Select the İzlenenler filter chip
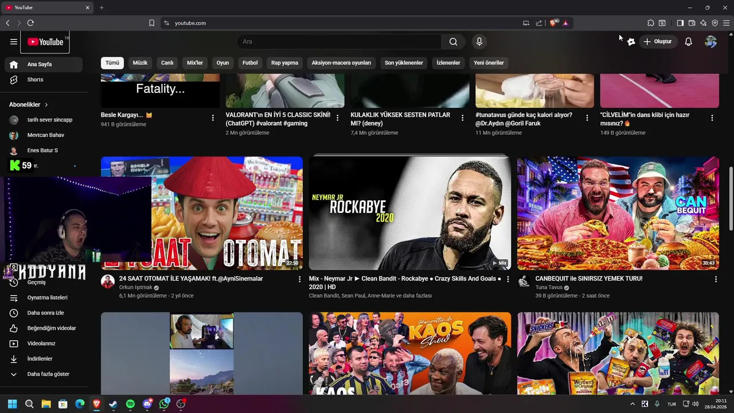The height and width of the screenshot is (413, 734). (x=448, y=63)
